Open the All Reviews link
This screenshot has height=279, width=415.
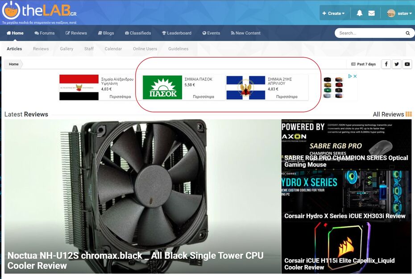388,114
